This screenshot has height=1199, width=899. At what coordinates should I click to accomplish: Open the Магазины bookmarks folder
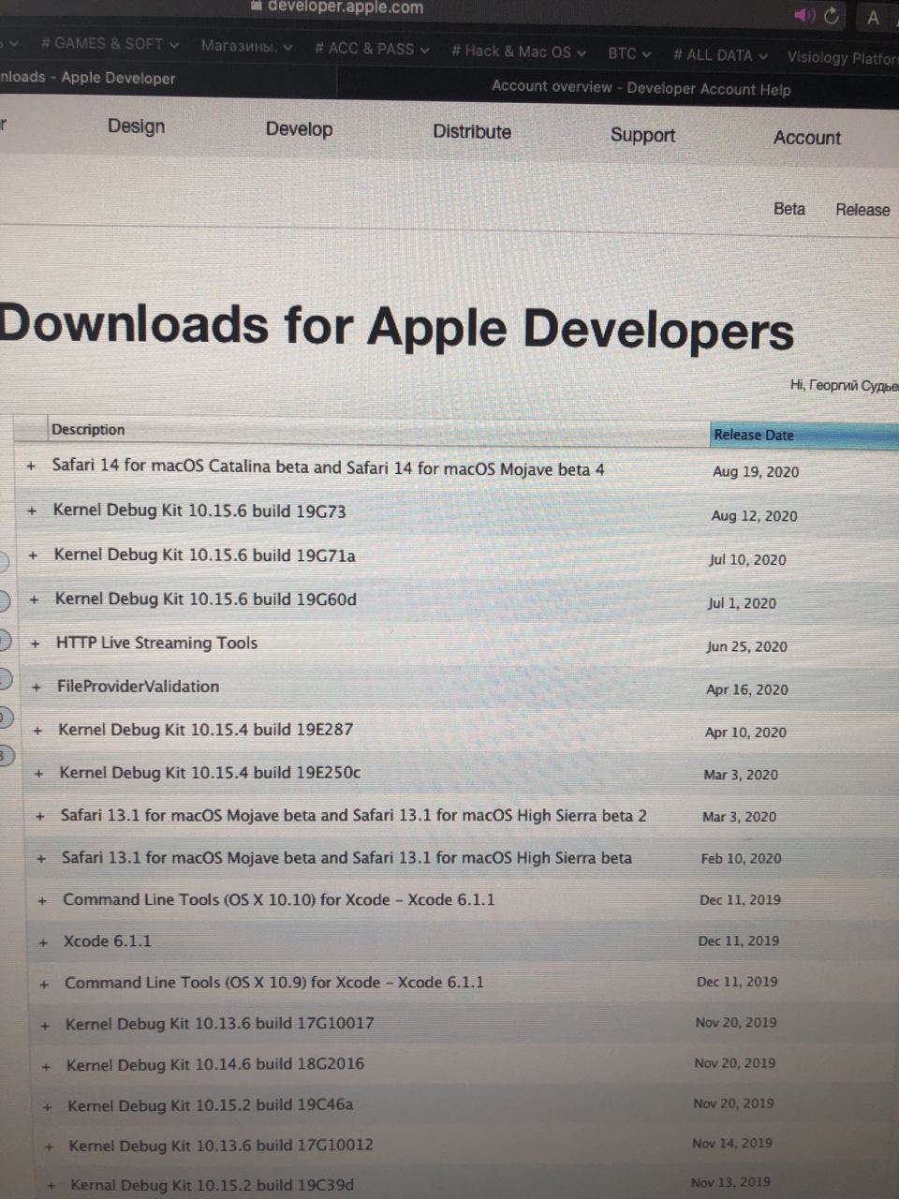pos(246,46)
